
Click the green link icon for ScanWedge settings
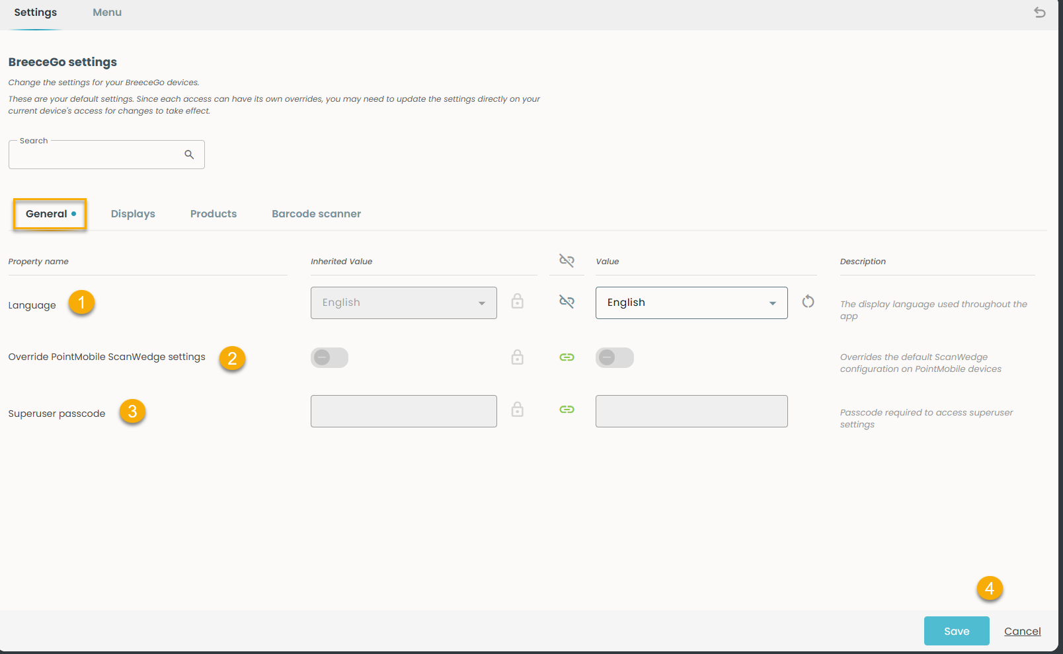(x=567, y=357)
